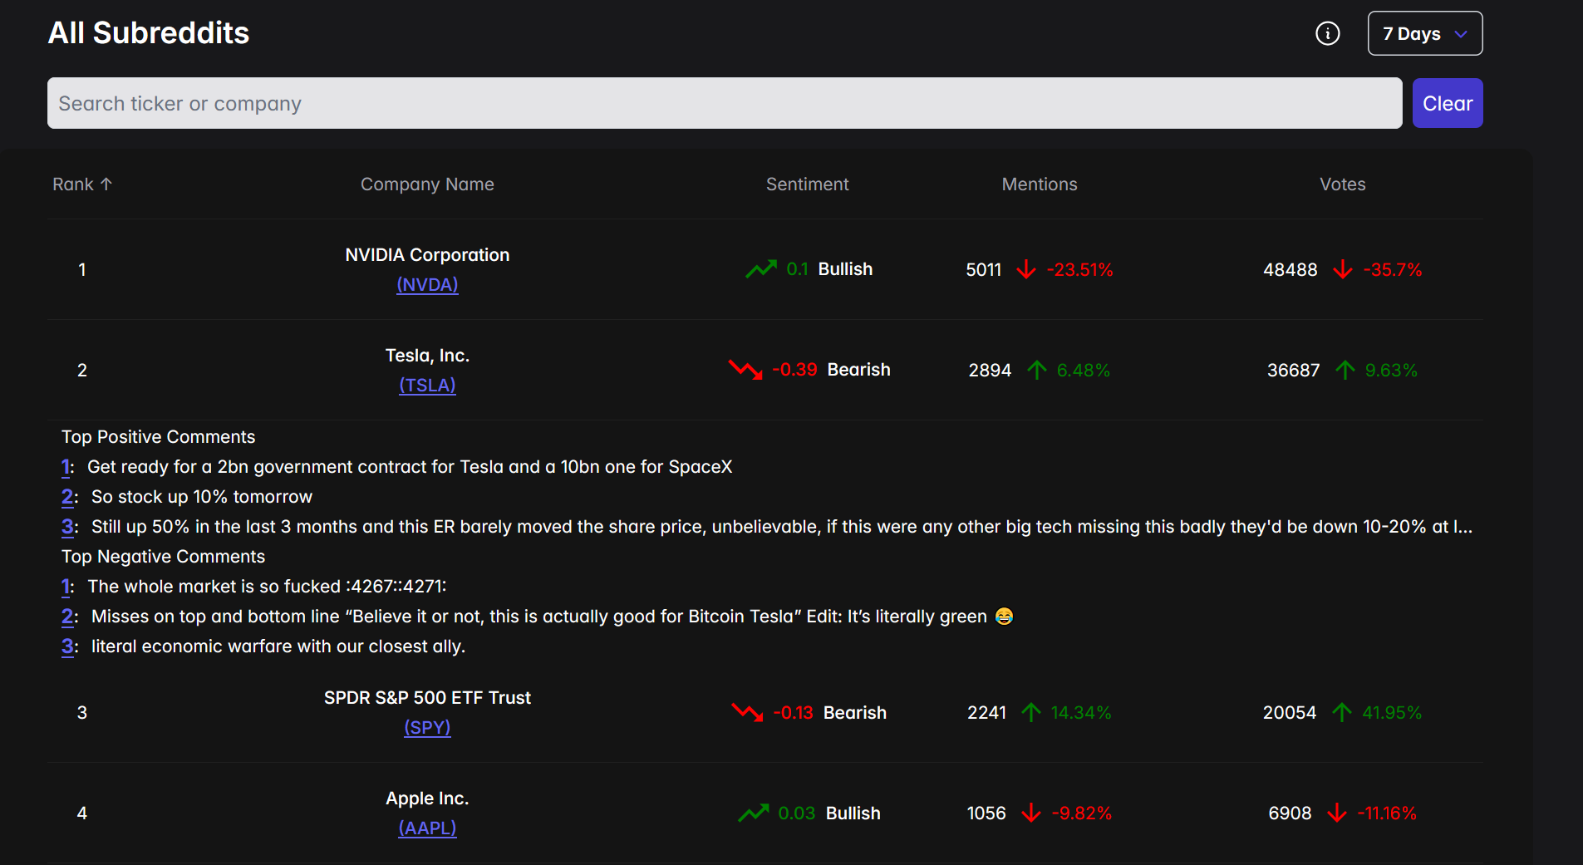The height and width of the screenshot is (865, 1583).
Task: Open positive comment link 3 'Still up 50%'
Action: point(68,527)
